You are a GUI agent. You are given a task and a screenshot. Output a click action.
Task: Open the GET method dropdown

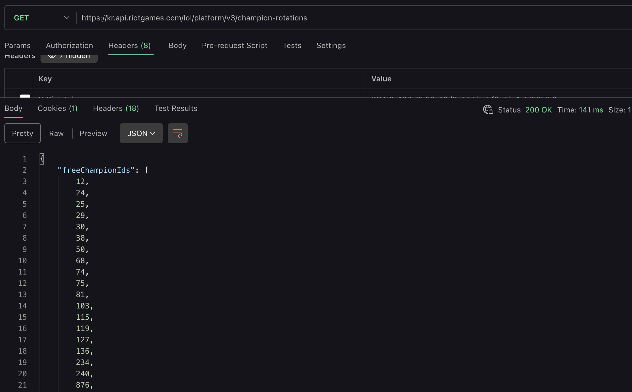pos(41,18)
